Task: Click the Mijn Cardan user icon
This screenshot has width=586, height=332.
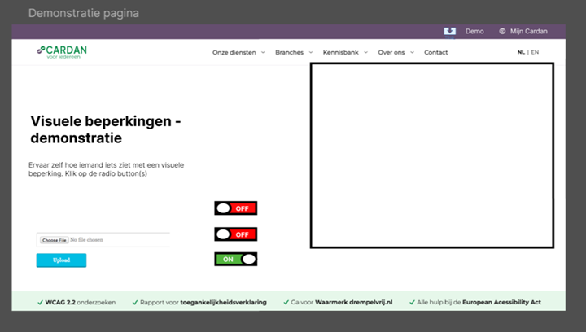Action: tap(502, 31)
